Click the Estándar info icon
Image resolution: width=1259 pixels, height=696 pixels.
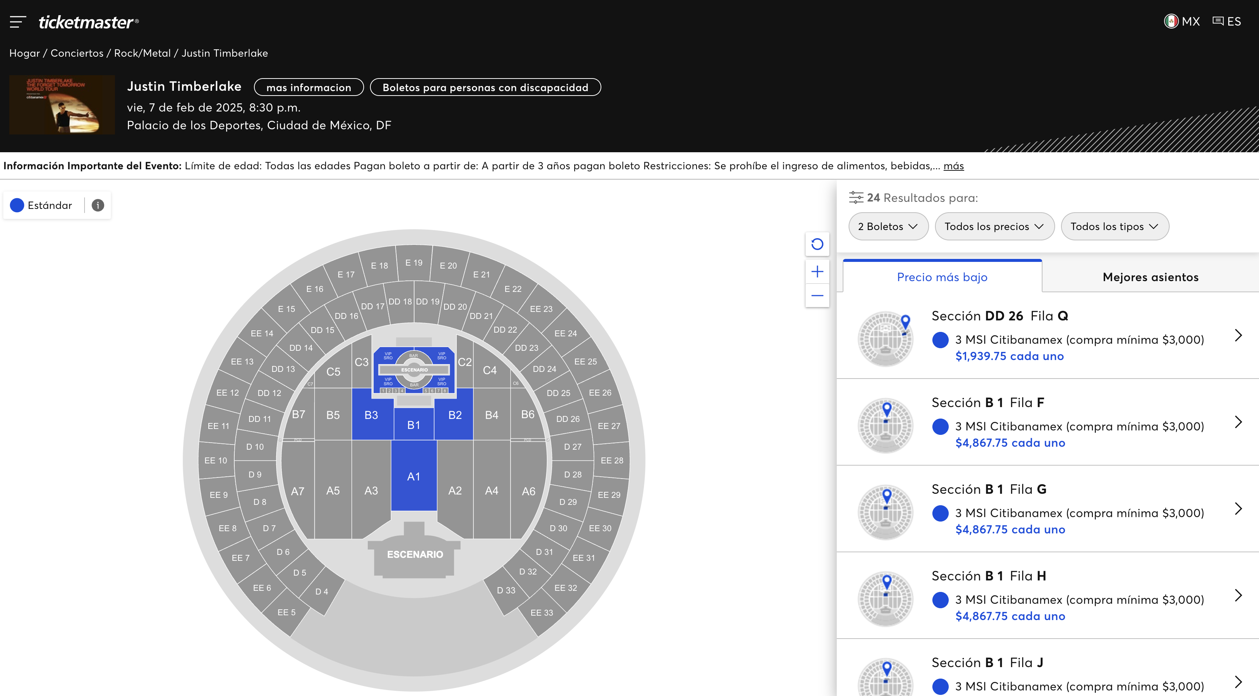point(98,205)
